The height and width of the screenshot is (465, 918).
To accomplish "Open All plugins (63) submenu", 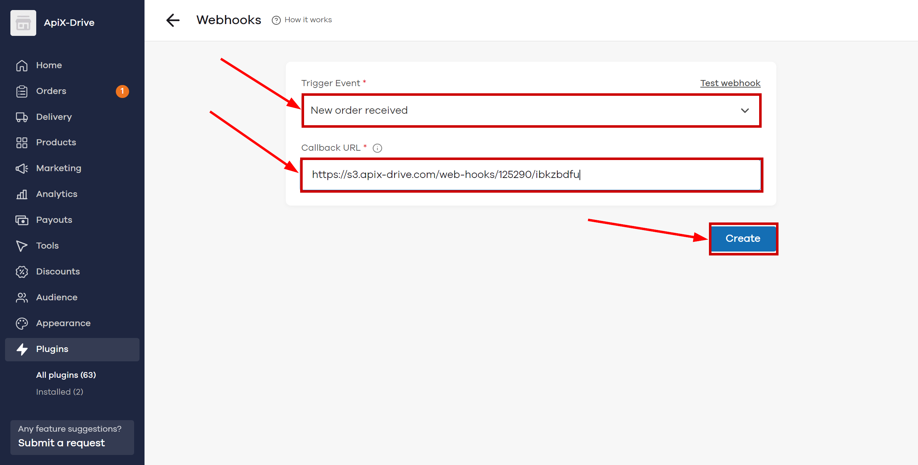I will click(x=66, y=375).
